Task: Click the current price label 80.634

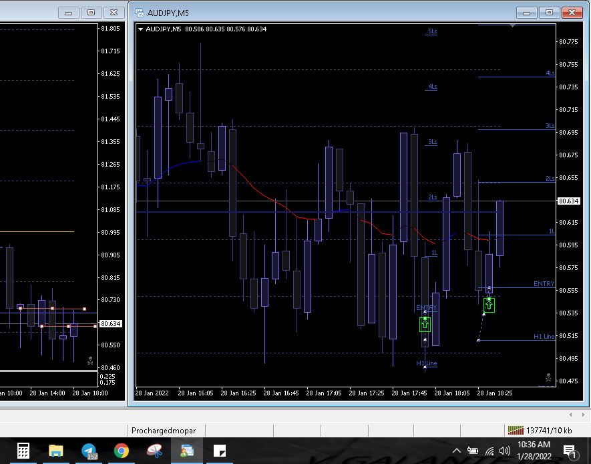Action: 568,201
